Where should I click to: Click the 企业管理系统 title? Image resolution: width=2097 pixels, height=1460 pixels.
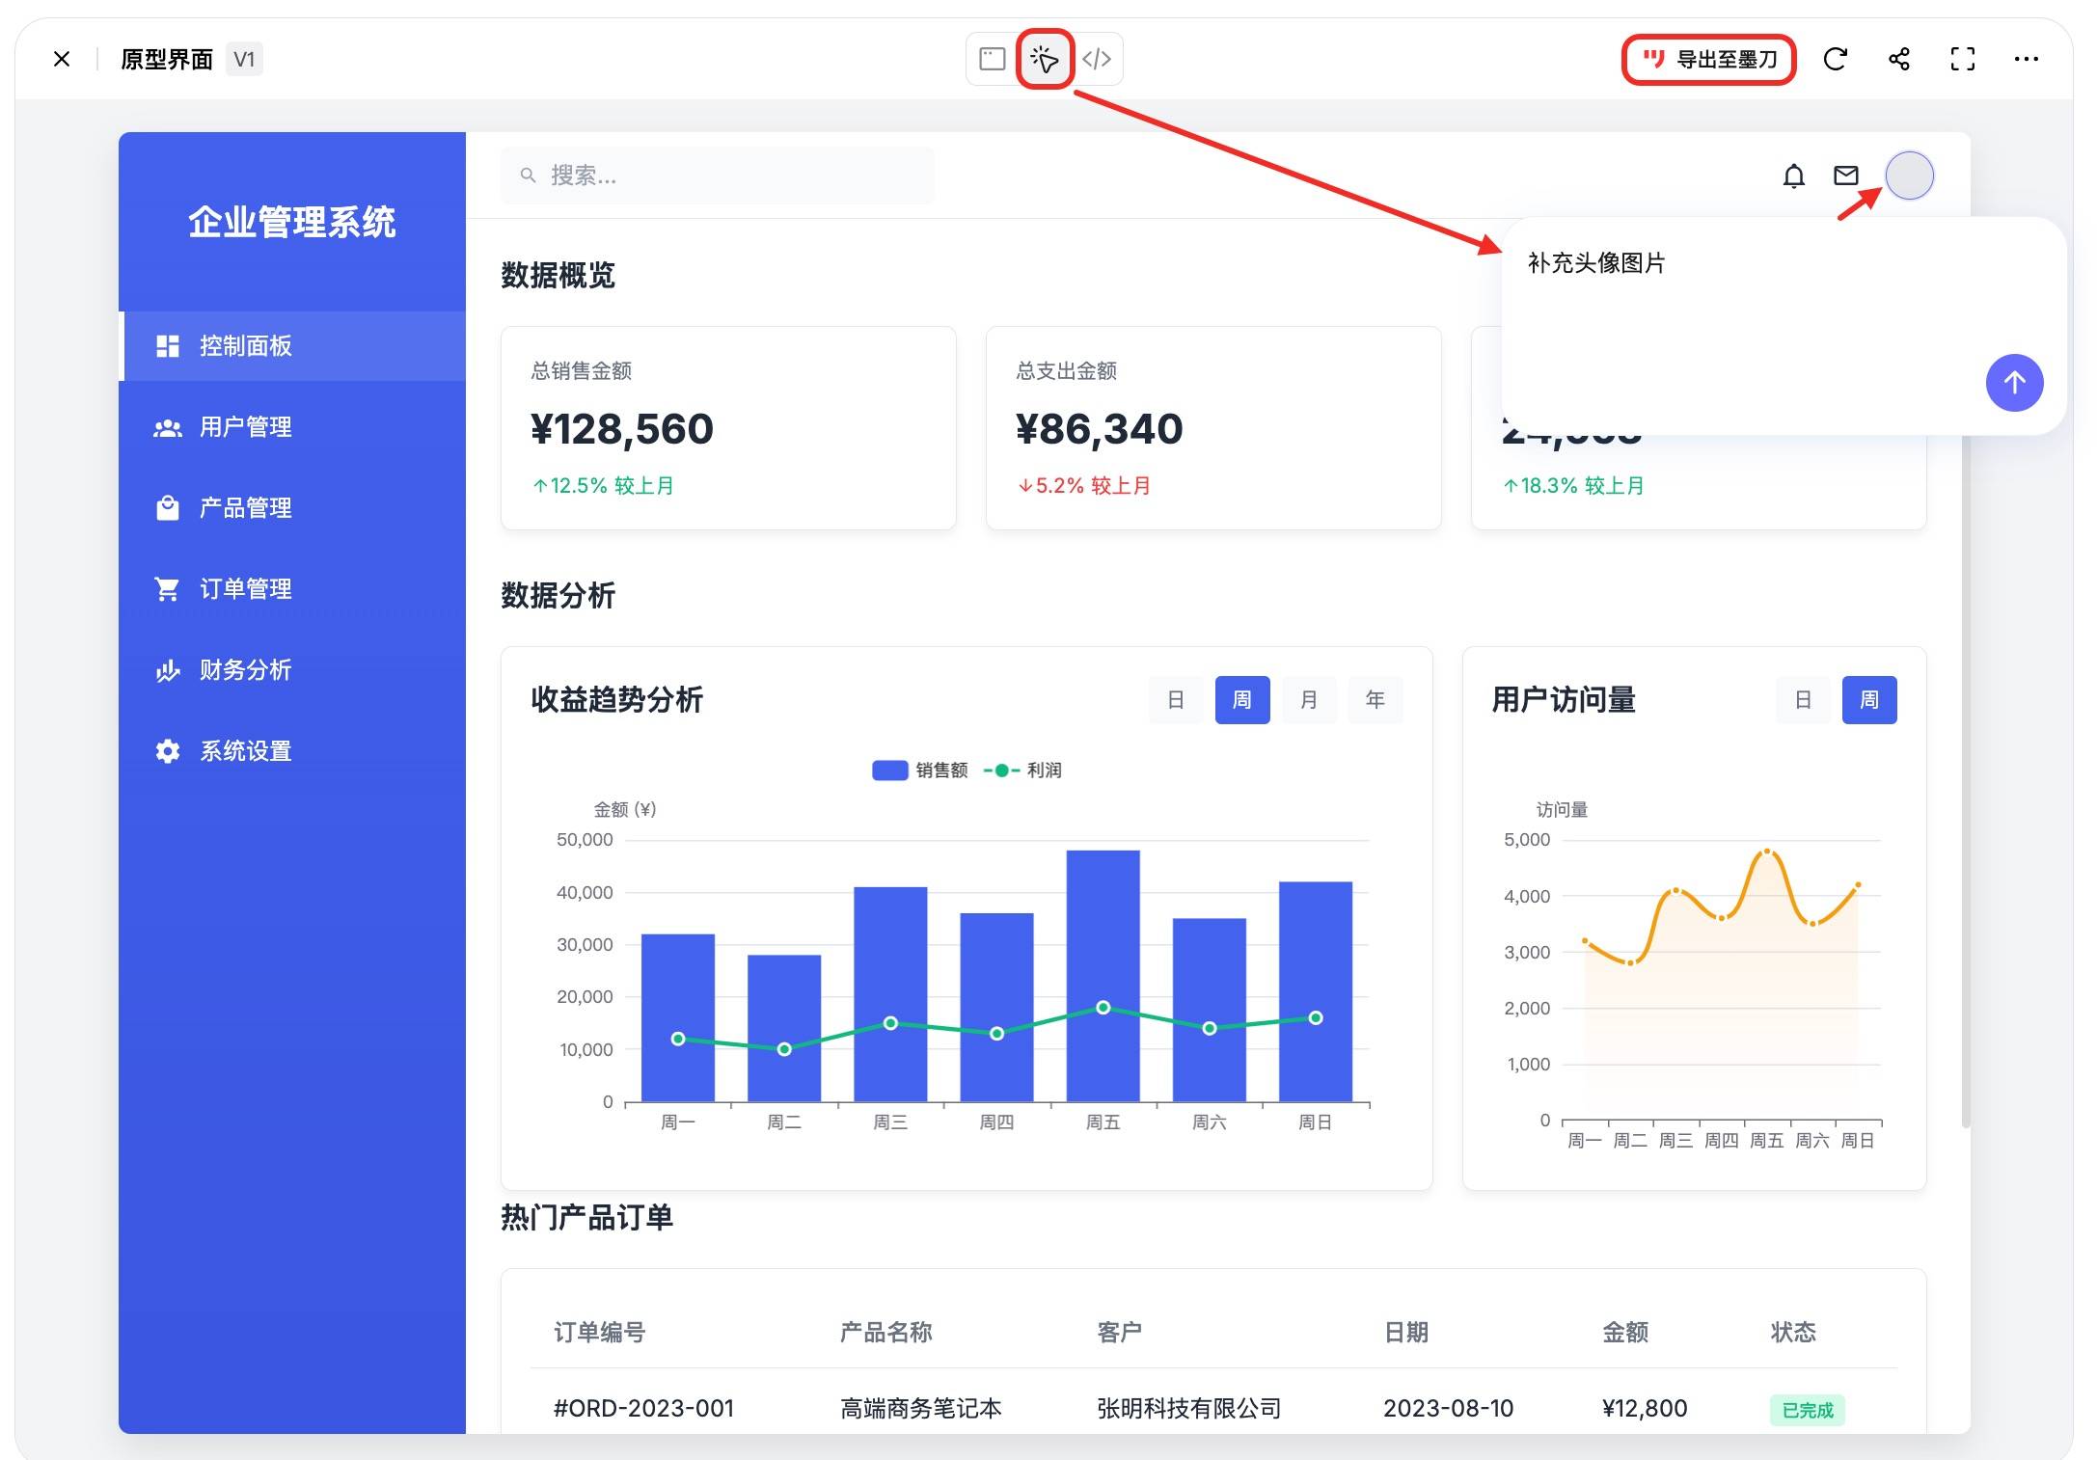point(292,223)
